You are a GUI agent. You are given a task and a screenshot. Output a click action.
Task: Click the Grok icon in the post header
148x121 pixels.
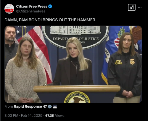point(132,7)
